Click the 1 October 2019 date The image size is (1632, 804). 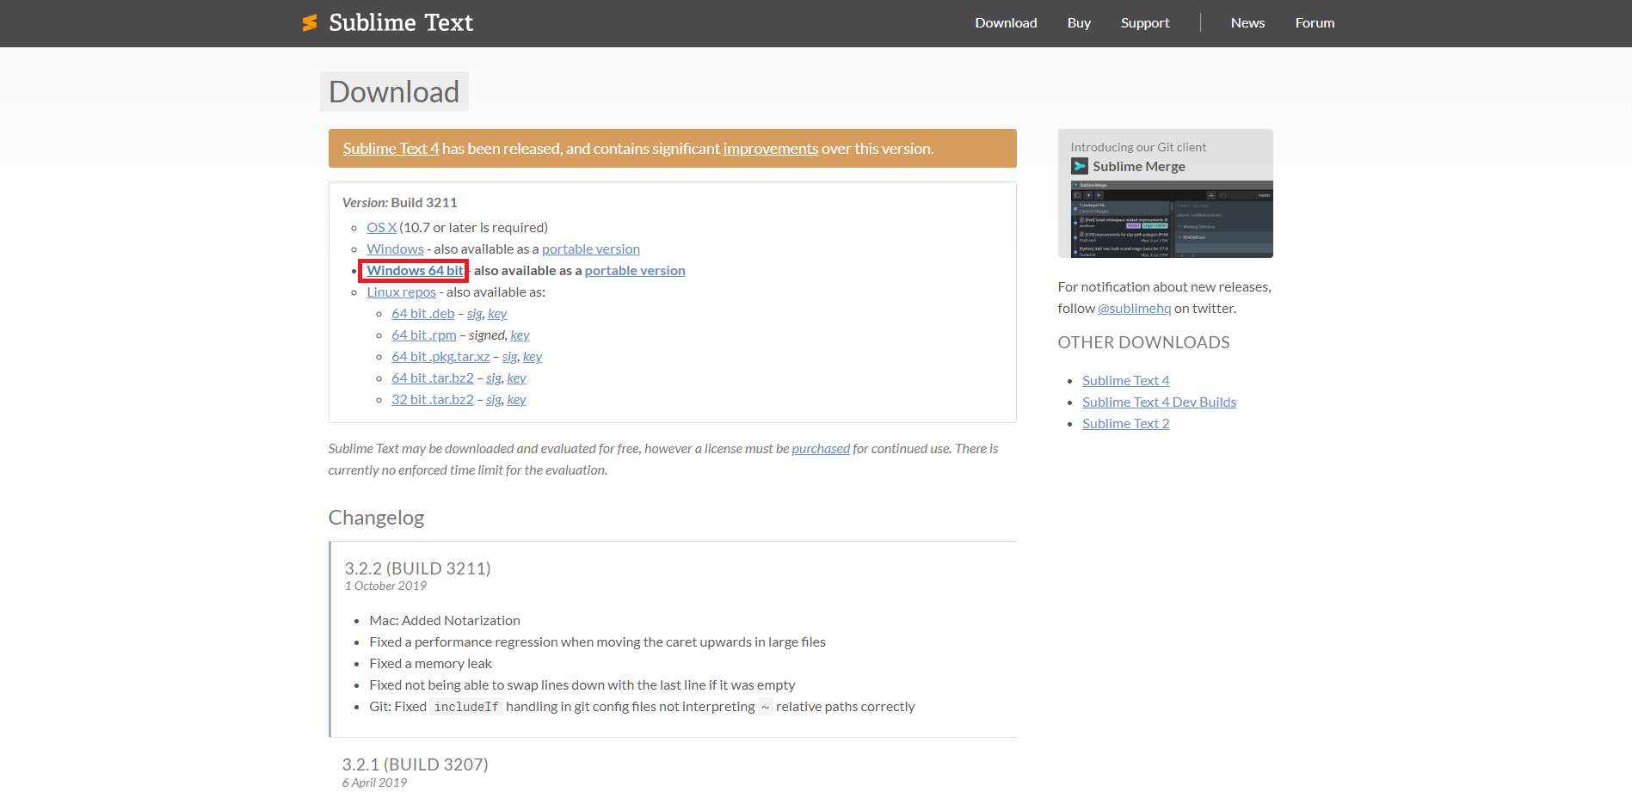[x=385, y=586]
